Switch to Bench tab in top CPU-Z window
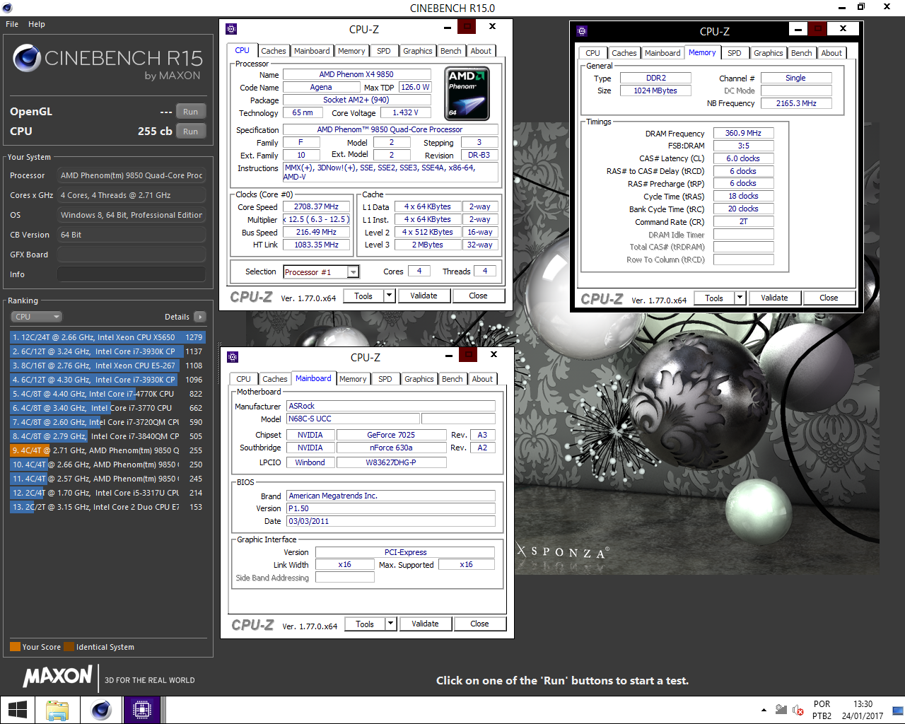Image resolution: width=905 pixels, height=724 pixels. (451, 51)
